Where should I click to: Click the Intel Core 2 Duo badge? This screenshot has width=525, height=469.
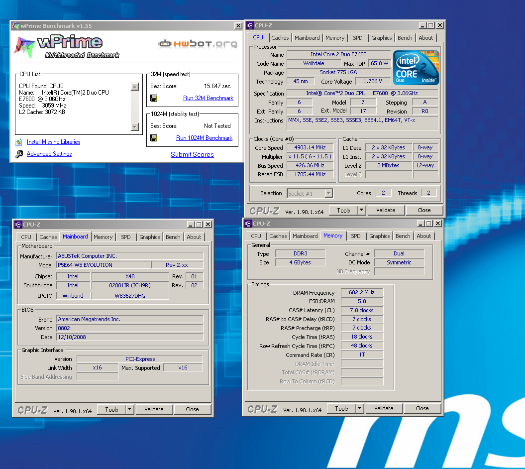click(x=416, y=67)
